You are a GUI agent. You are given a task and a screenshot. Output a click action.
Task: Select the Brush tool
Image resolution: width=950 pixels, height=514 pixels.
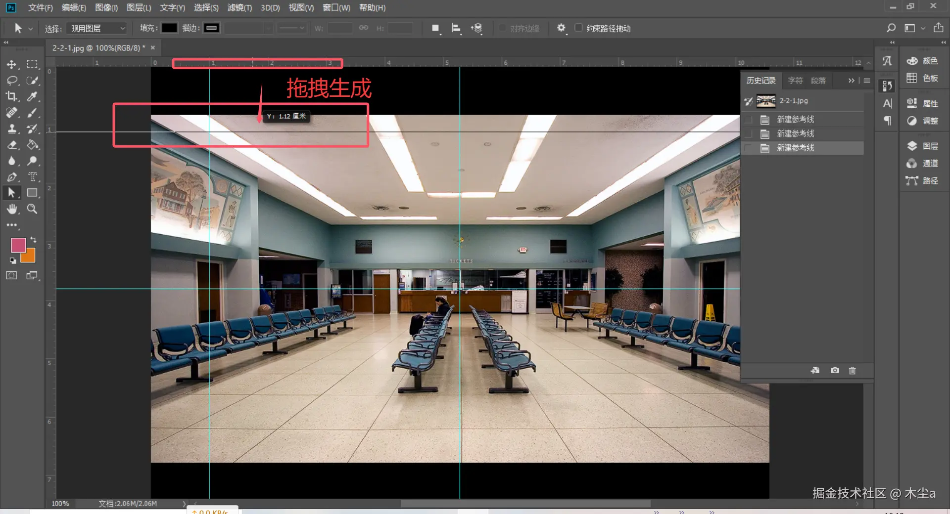pyautogui.click(x=32, y=113)
